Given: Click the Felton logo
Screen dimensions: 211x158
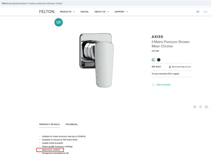Looking at the screenshot, I should (47, 12).
